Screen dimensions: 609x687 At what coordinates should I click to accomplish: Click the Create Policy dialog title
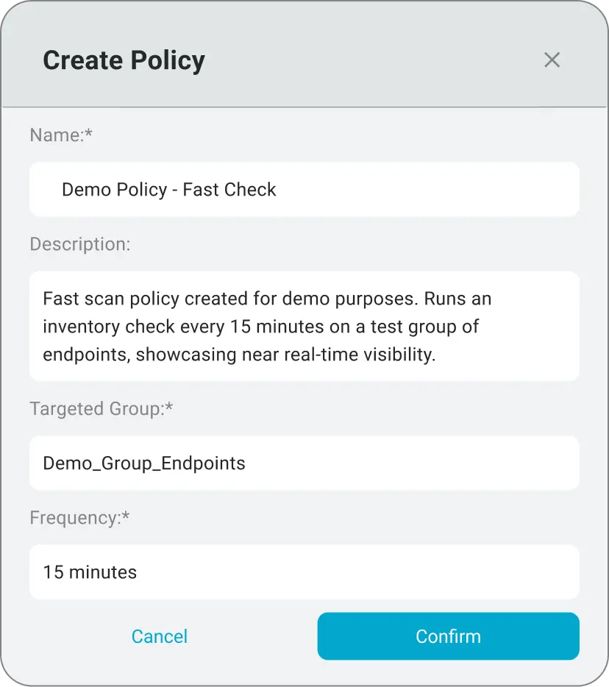tap(124, 60)
